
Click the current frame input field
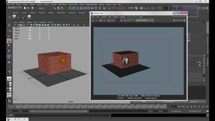click(172, 107)
